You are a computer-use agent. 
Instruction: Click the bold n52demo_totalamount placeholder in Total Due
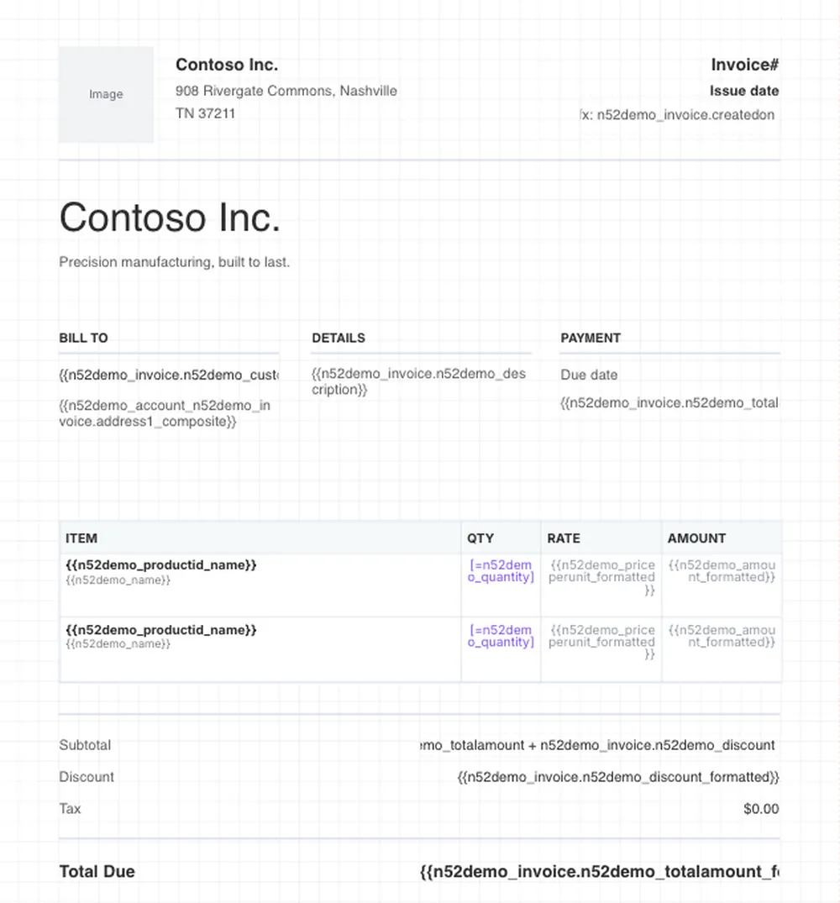[x=600, y=872]
